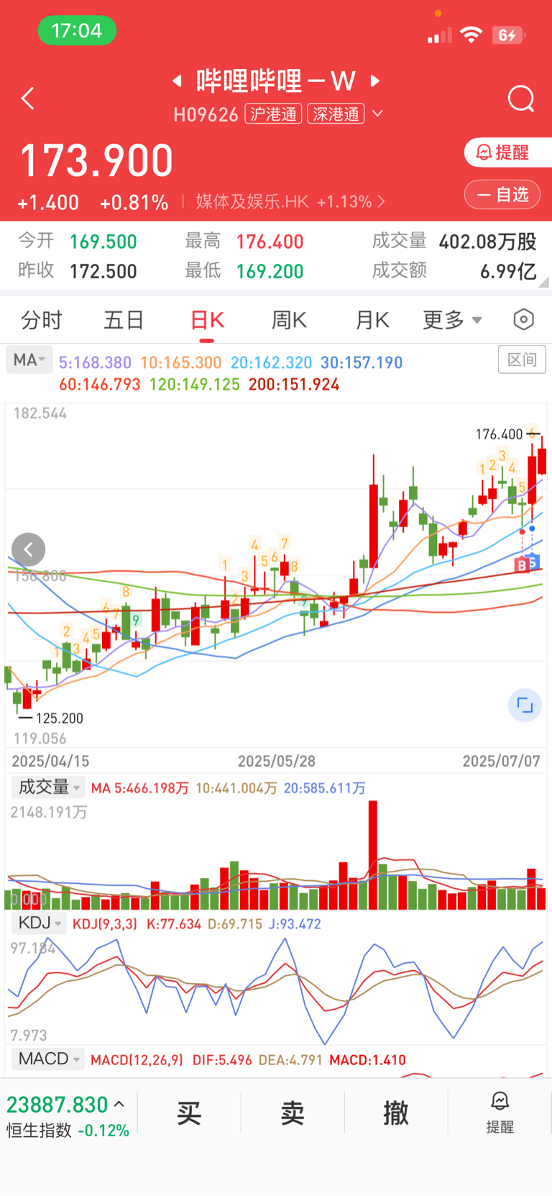Screen dimensions: 552x1196
Task: Open the MA indicator dropdown
Action: click(29, 360)
